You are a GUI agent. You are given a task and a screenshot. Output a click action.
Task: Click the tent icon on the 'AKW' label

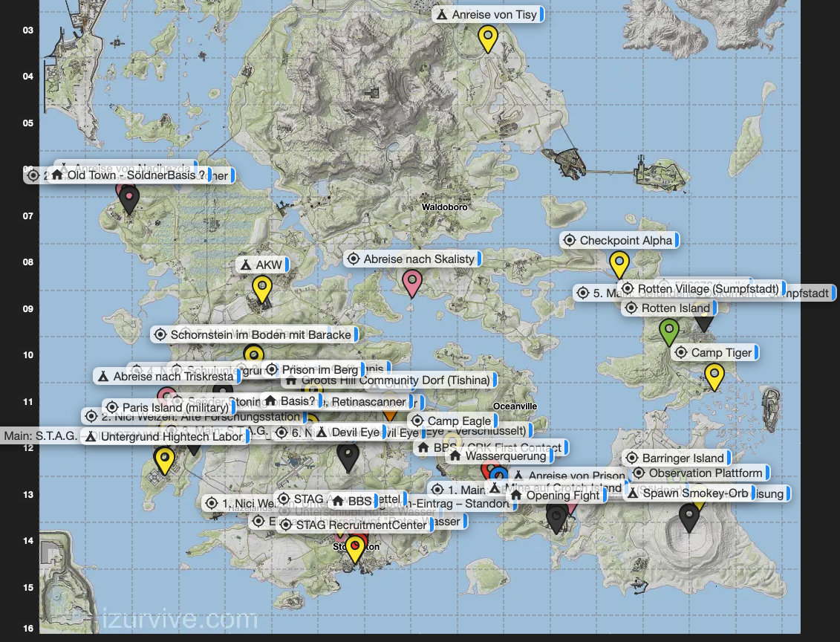246,264
